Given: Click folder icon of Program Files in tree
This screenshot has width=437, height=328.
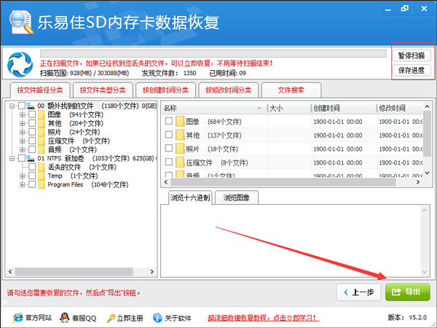Looking at the screenshot, I should (x=42, y=184).
